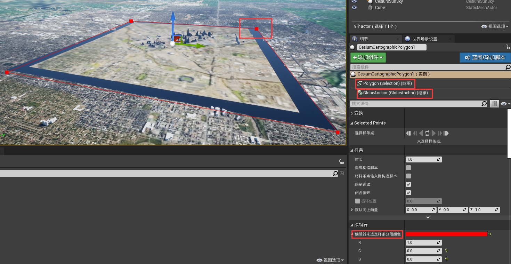Reset the spline segment color to default
This screenshot has height=264, width=511.
pos(490,234)
